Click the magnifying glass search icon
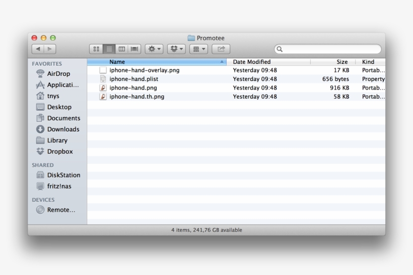This screenshot has height=275, width=413. 280,49
